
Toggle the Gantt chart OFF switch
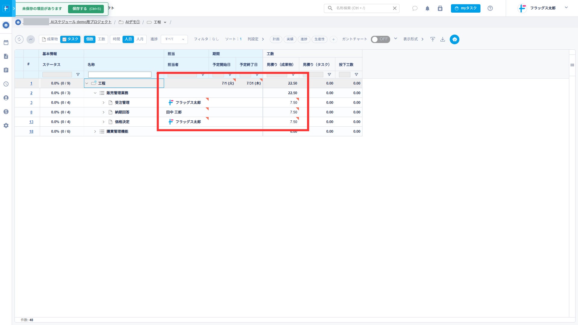pos(380,39)
